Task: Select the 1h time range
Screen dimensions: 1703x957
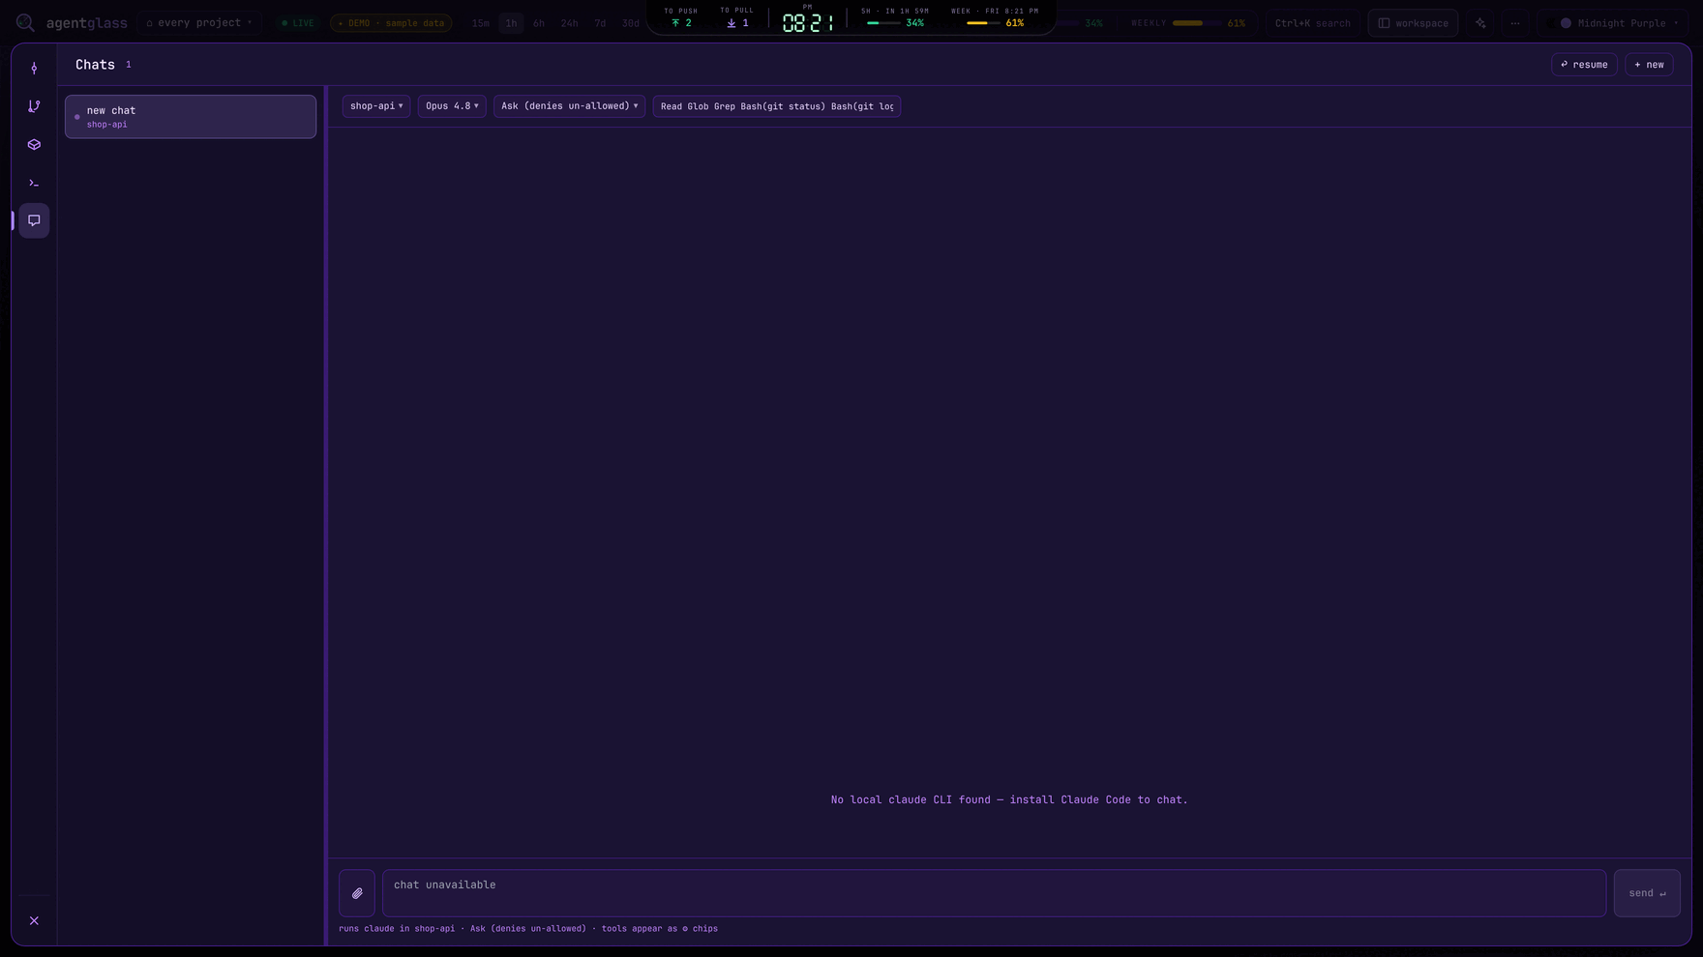Action: coord(511,23)
